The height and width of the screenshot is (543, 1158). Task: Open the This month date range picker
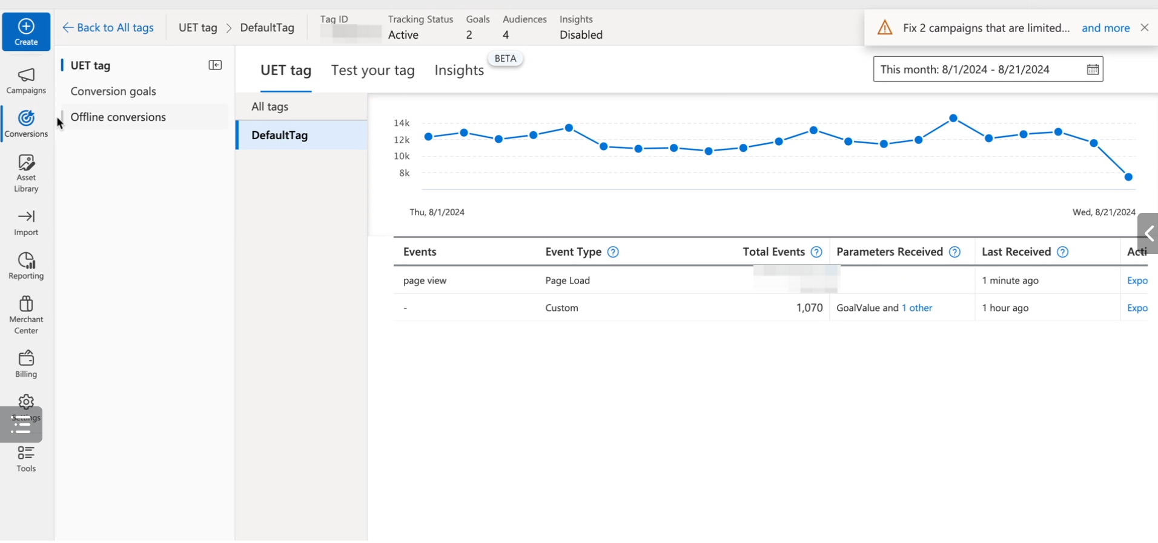pyautogui.click(x=988, y=70)
